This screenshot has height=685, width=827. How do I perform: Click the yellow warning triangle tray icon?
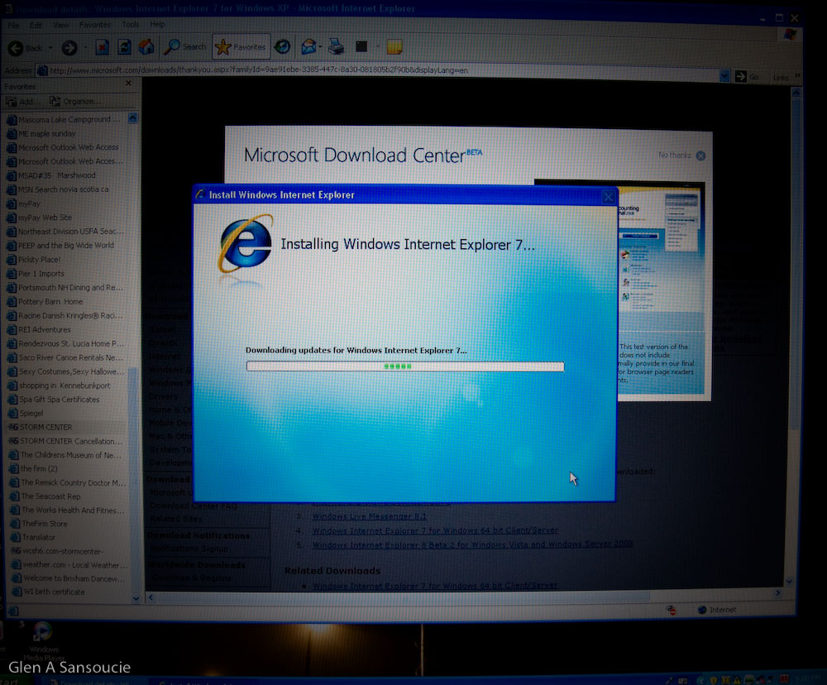[737, 680]
